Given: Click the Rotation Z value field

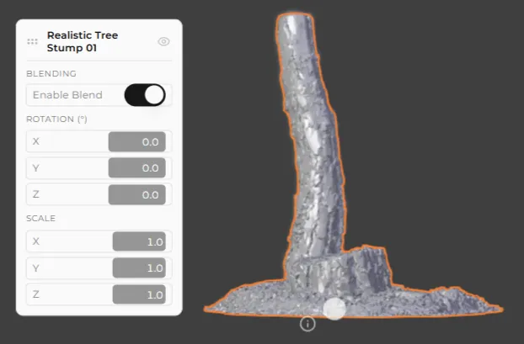Looking at the screenshot, I should 137,194.
